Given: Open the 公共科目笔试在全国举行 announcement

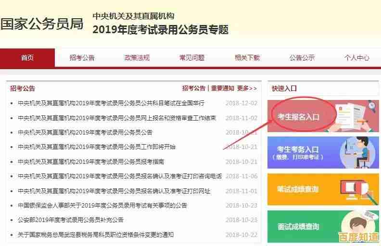Looking at the screenshot, I should coord(111,103).
